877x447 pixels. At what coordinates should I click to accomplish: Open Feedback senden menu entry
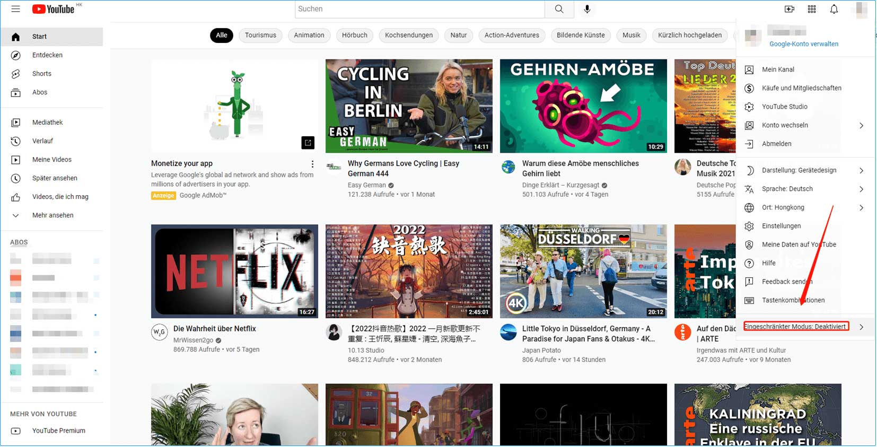coord(805,282)
